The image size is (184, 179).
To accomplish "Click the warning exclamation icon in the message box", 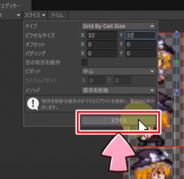I will tap(33, 104).
